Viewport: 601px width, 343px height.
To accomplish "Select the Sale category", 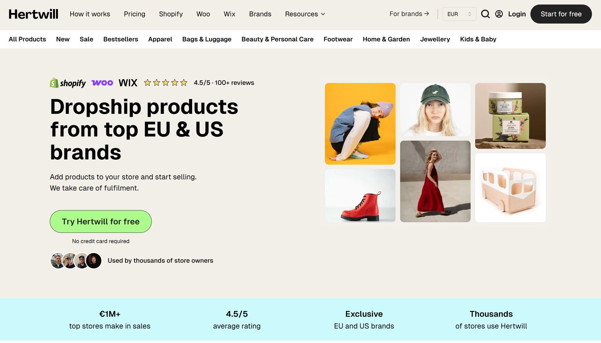I will [86, 39].
